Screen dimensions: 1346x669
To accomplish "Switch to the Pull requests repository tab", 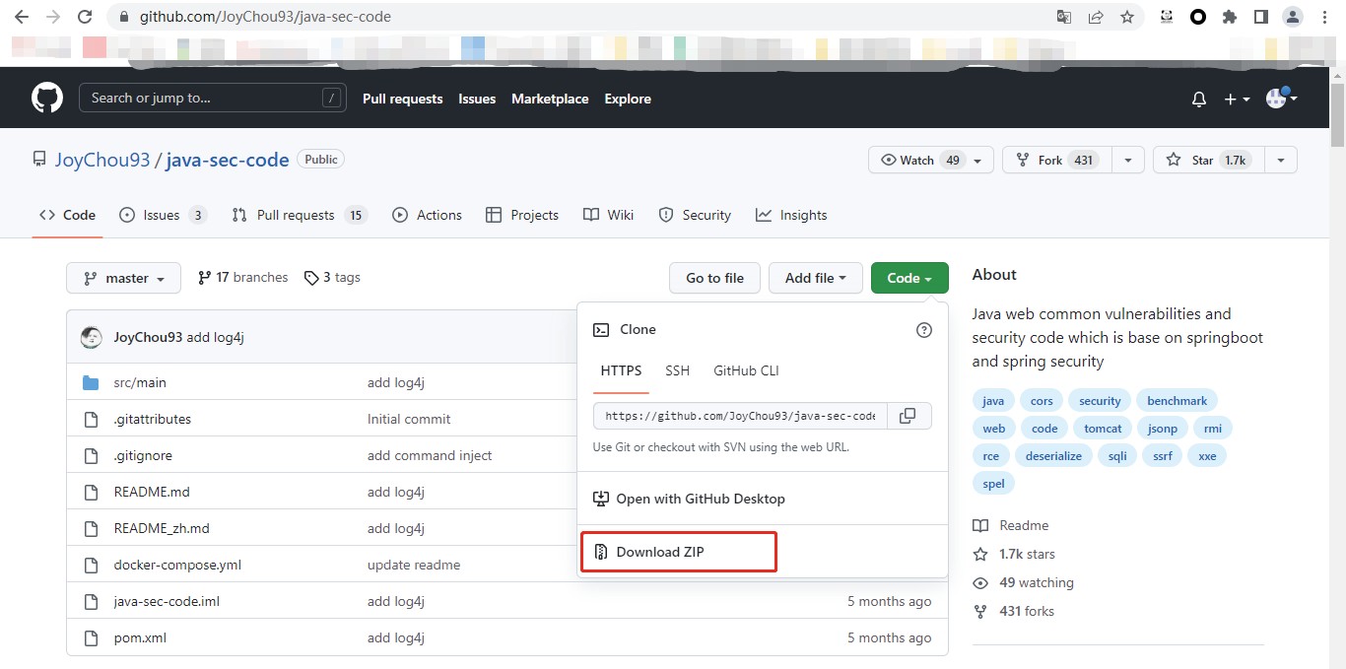I will pyautogui.click(x=300, y=215).
